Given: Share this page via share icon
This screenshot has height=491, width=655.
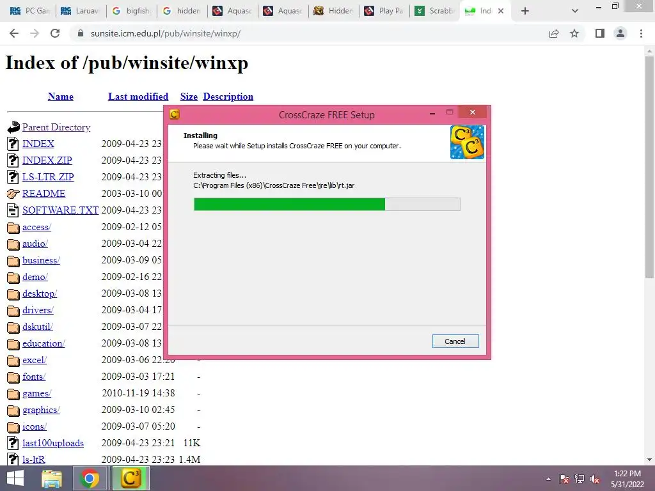Looking at the screenshot, I should click(554, 33).
